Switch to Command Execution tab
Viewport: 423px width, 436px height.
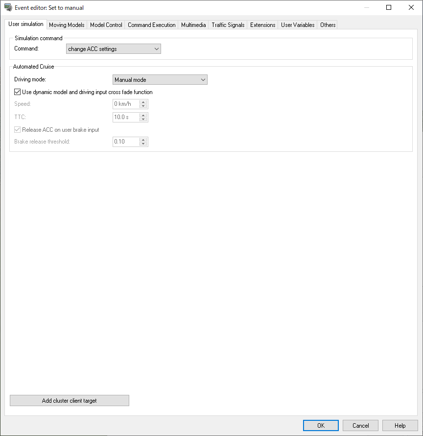tap(151, 25)
